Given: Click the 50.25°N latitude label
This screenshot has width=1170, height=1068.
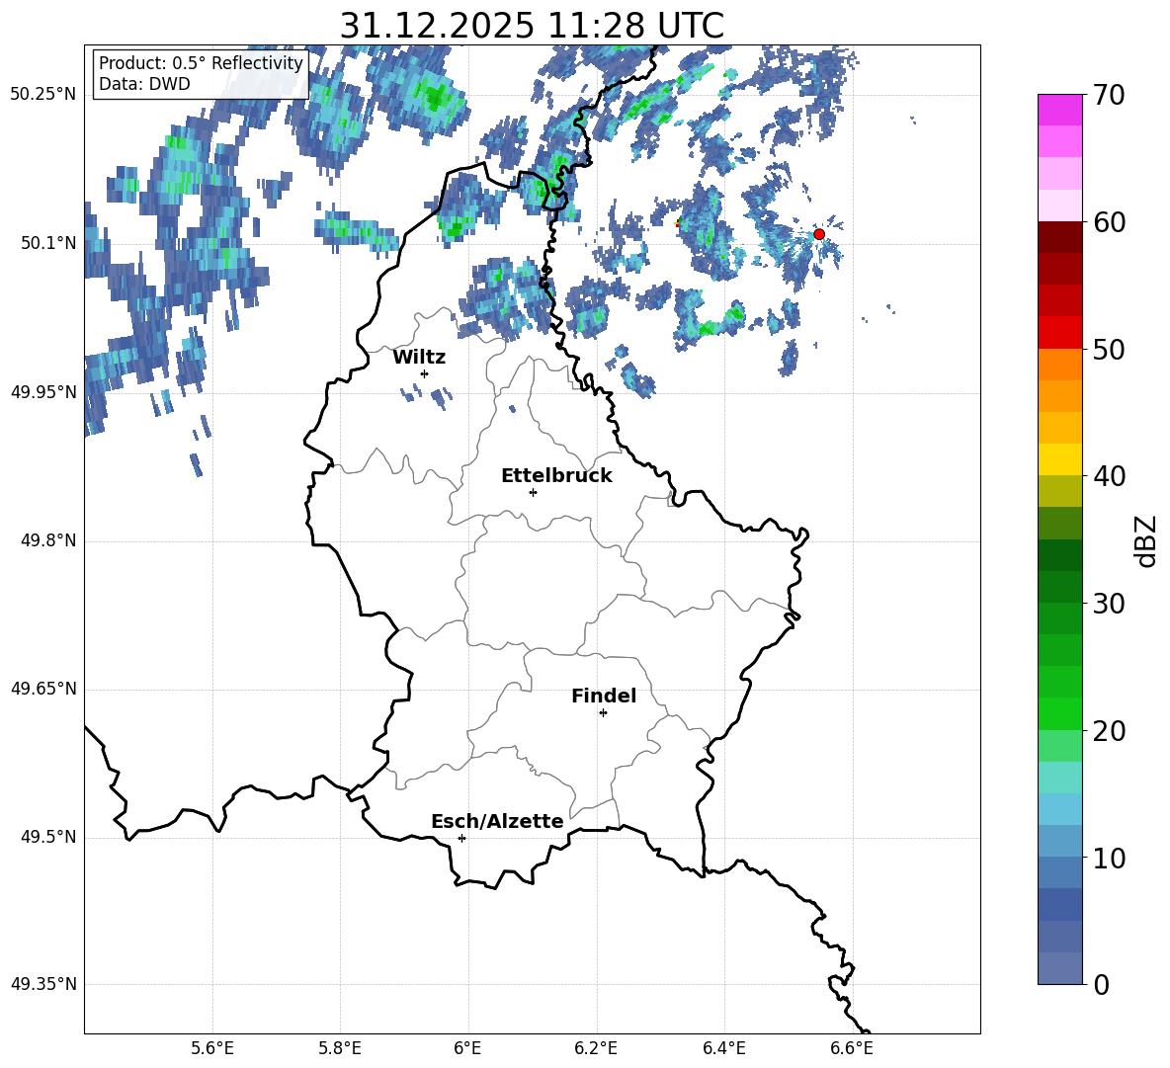Looking at the screenshot, I should [43, 95].
